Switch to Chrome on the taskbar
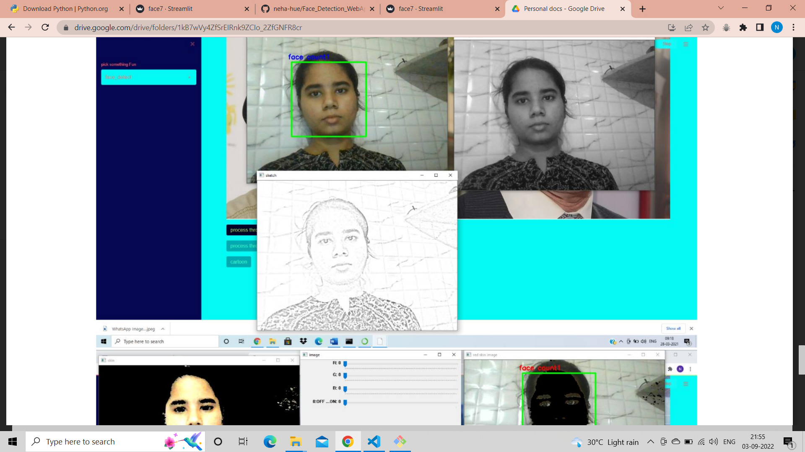Viewport: 805px width, 452px height. (348, 442)
